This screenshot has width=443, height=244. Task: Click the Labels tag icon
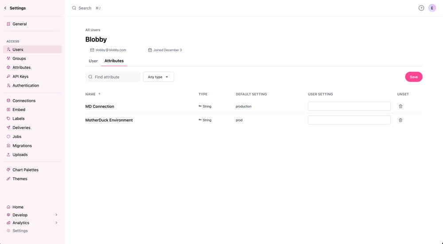click(8, 118)
